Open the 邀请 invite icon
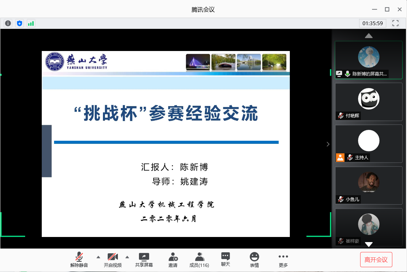Screen dimensions: 407x272 pos(173,260)
